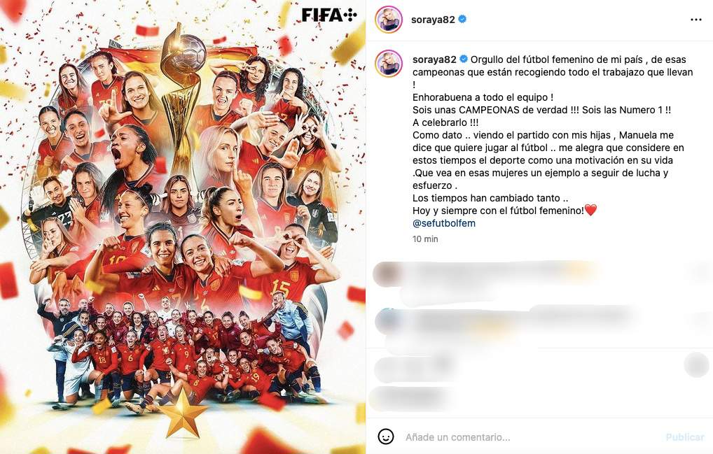Screen dimensions: 713x454
Task: Click the FIFA+ logo on poster
Action: tap(329, 15)
